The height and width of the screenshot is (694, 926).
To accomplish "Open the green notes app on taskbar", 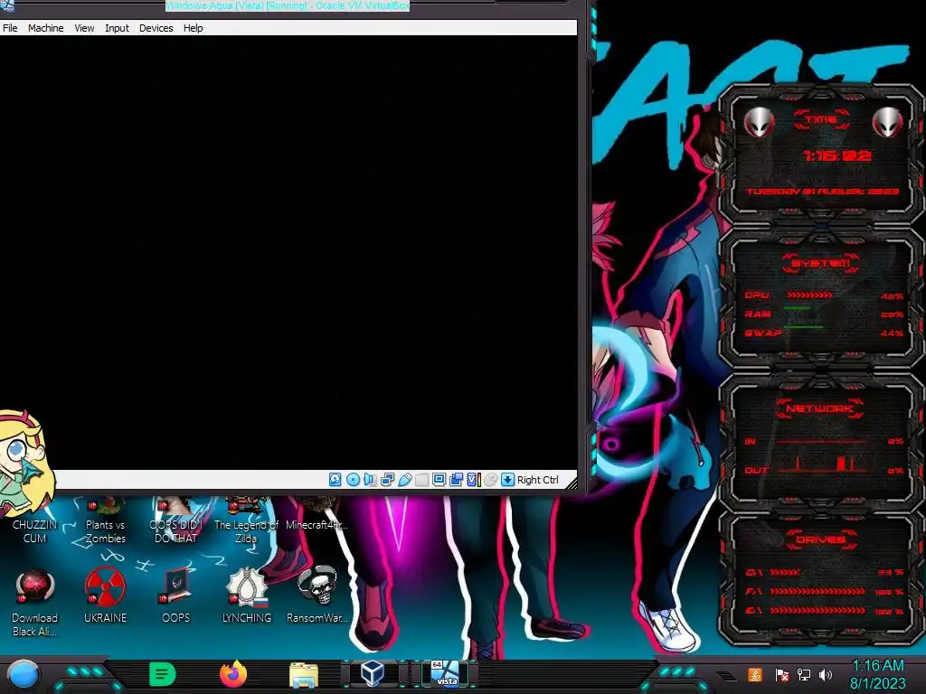I will point(163,674).
